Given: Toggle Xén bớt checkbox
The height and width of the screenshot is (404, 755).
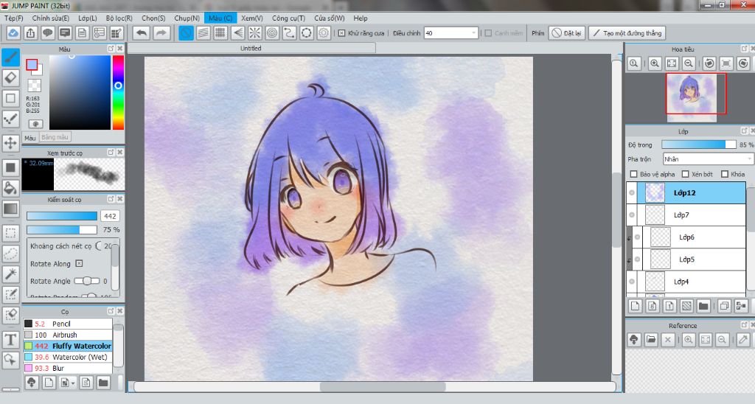Looking at the screenshot, I should pos(685,174).
